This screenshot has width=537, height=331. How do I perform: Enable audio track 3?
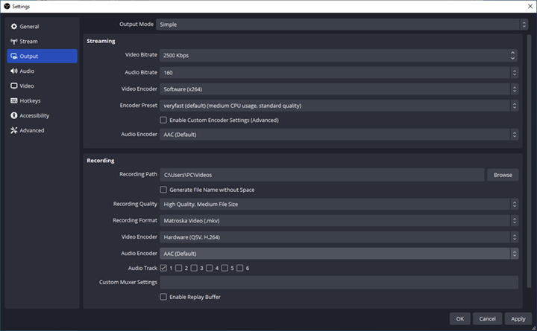(194, 268)
